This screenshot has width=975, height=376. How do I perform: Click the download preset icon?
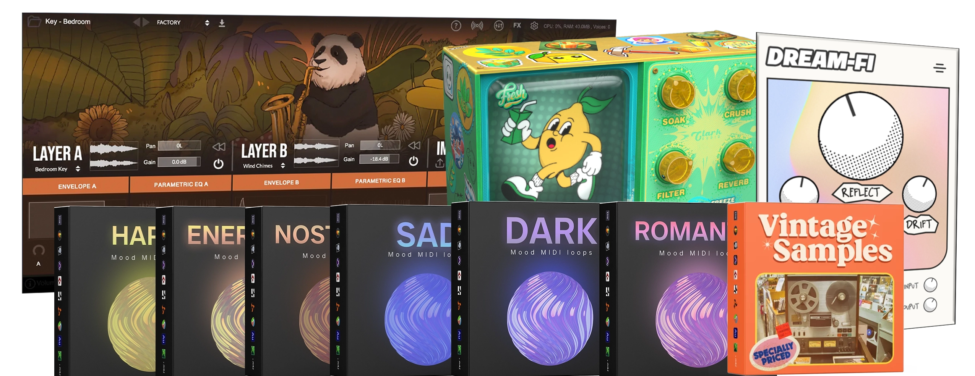222,23
